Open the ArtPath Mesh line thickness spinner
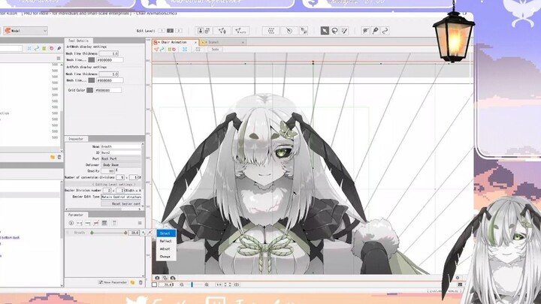Image resolution: width=541 pixels, height=304 pixels. click(x=109, y=74)
